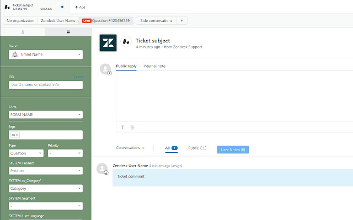Click the commenter avatar icon
This screenshot has height=220, width=353.
coord(102,169)
